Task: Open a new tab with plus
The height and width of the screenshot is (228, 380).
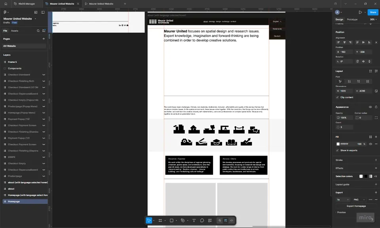Action: (125, 4)
